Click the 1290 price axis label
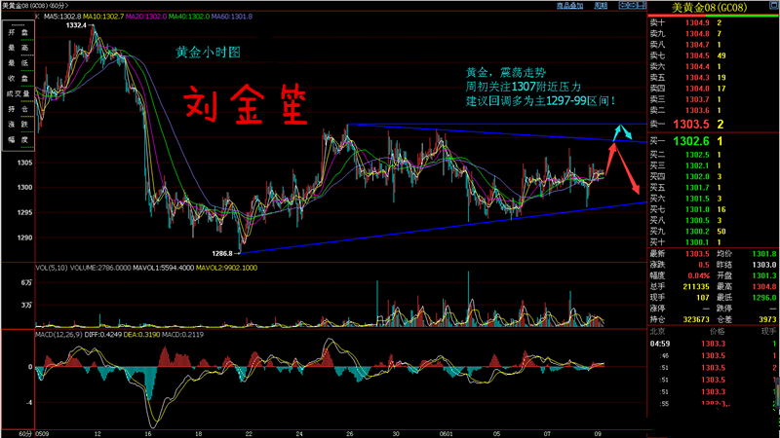This screenshot has width=780, height=438. pyautogui.click(x=24, y=237)
